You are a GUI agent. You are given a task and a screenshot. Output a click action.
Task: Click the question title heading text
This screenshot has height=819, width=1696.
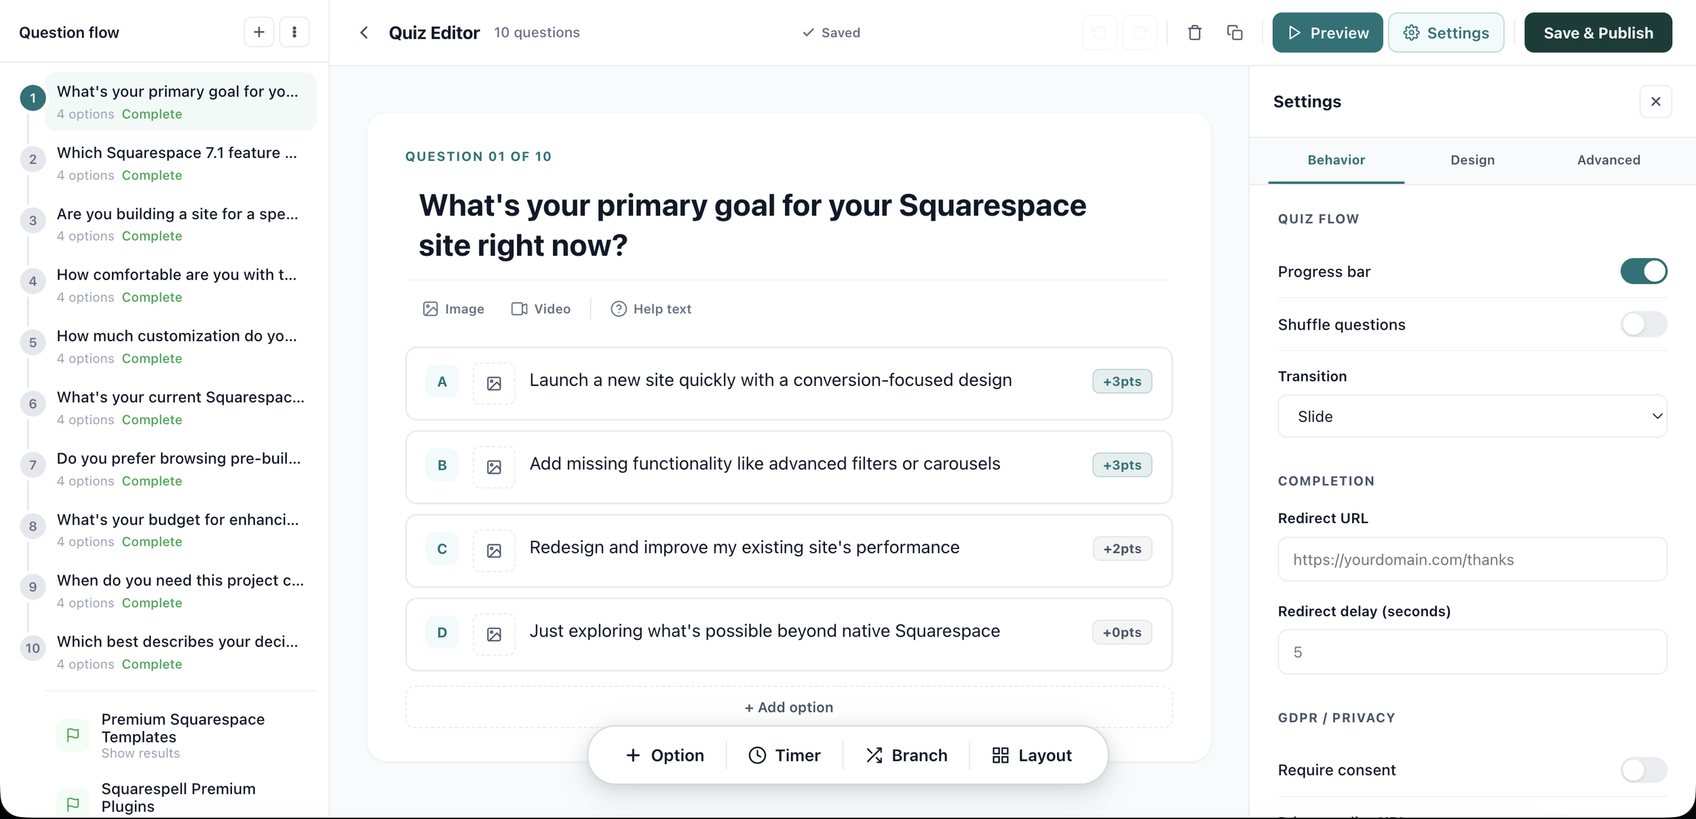(x=752, y=225)
